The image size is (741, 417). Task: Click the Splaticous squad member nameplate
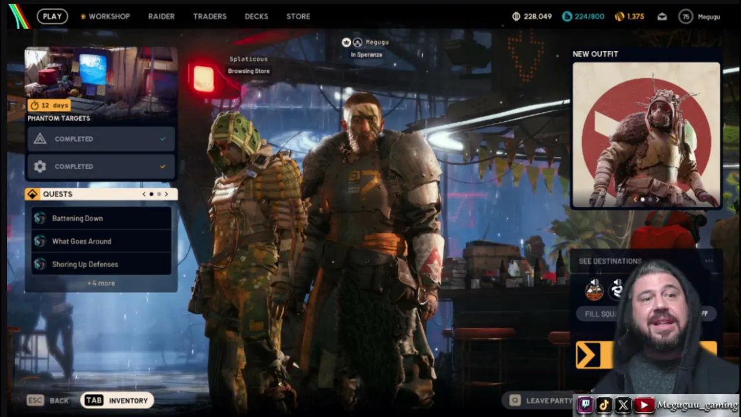point(248,65)
